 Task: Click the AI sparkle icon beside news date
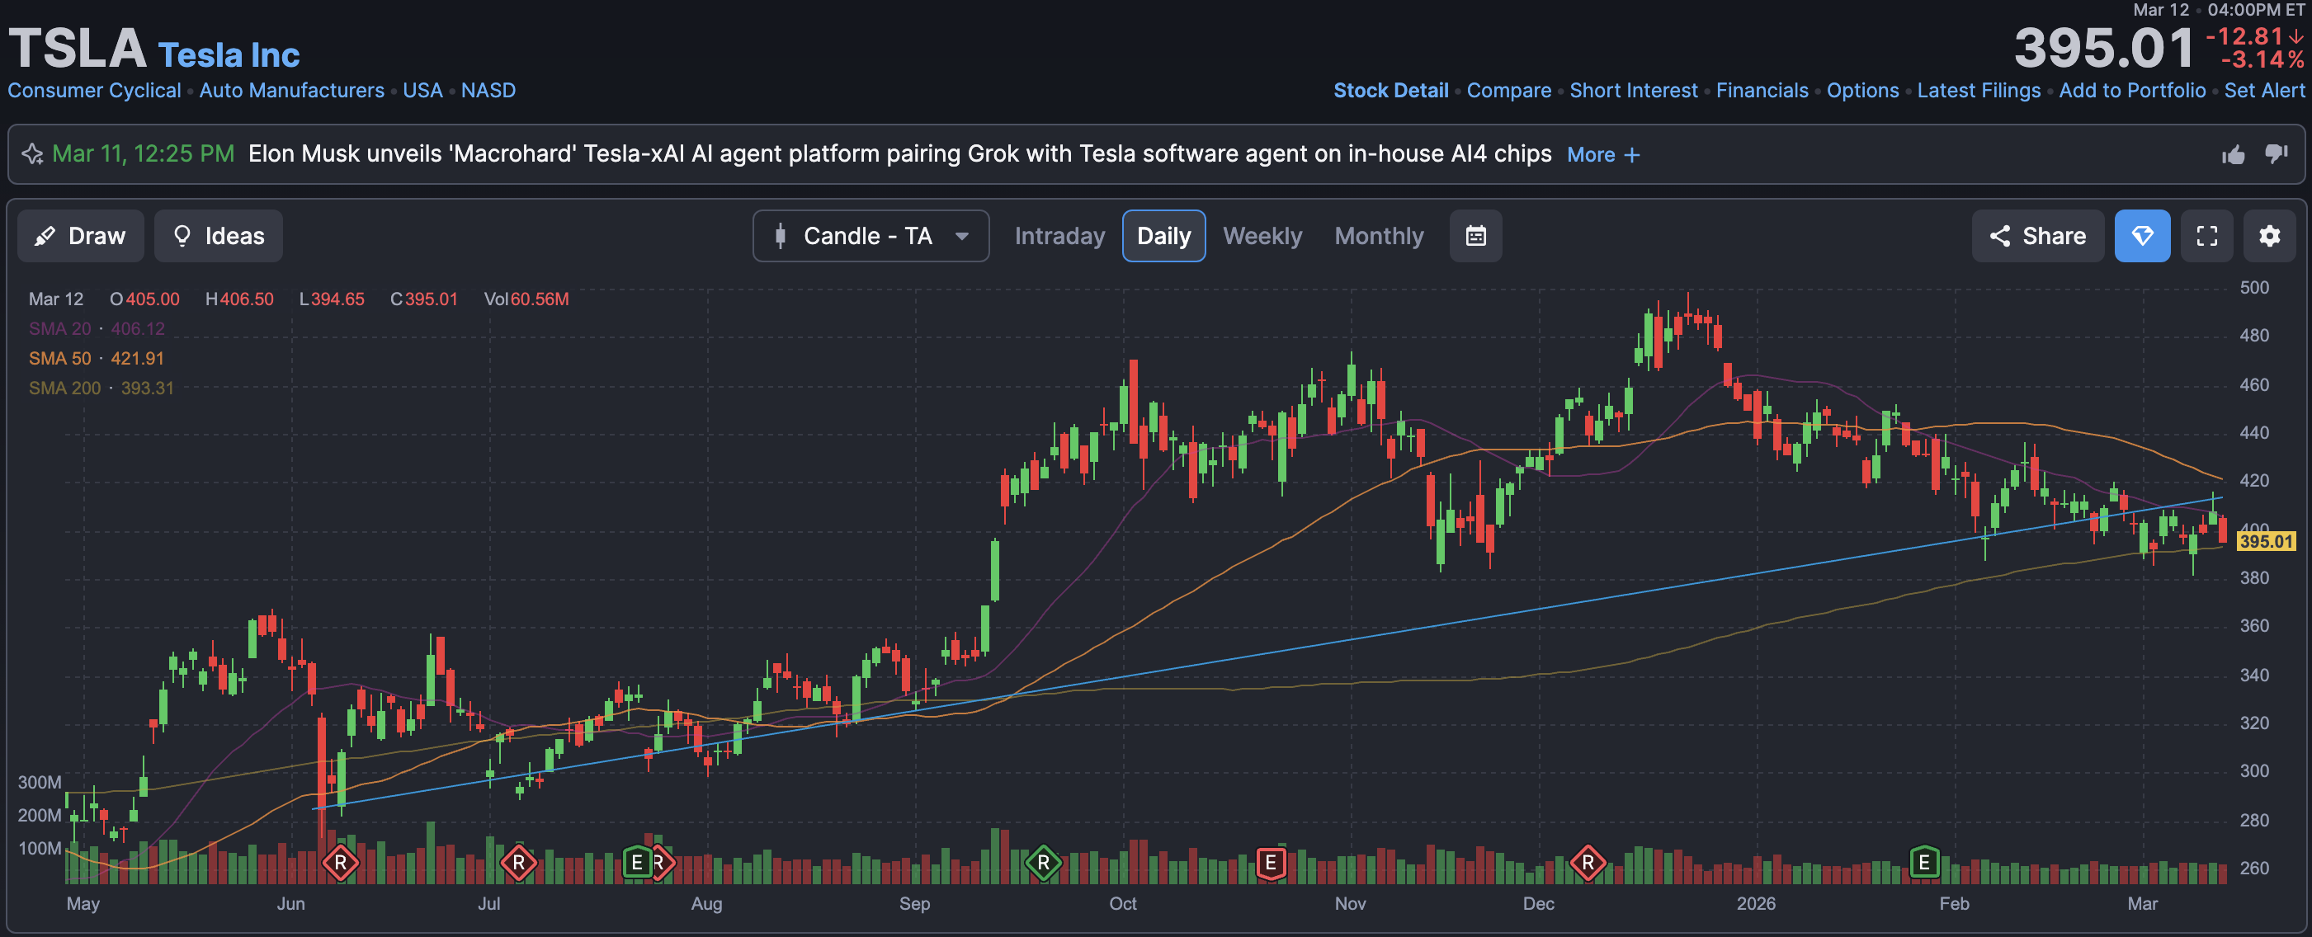[x=32, y=154]
